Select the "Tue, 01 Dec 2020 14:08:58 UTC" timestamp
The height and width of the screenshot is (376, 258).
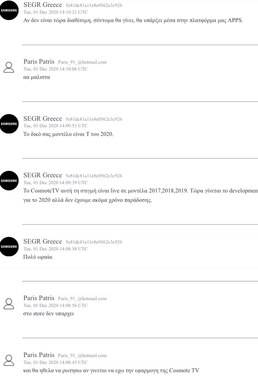coord(55,249)
